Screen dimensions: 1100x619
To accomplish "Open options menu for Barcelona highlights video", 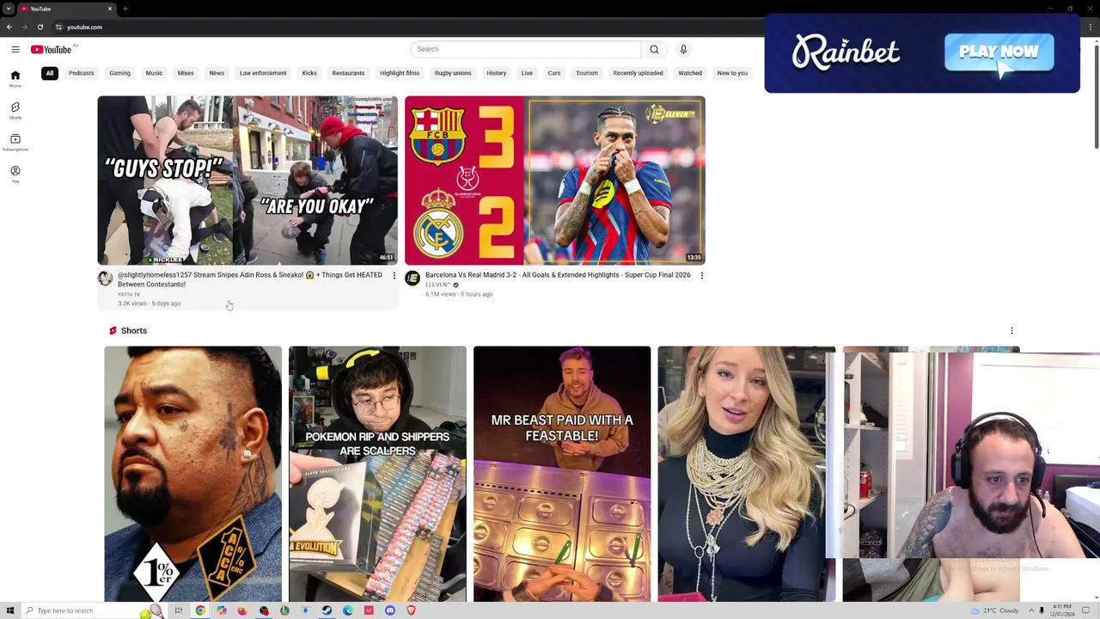I will click(702, 276).
